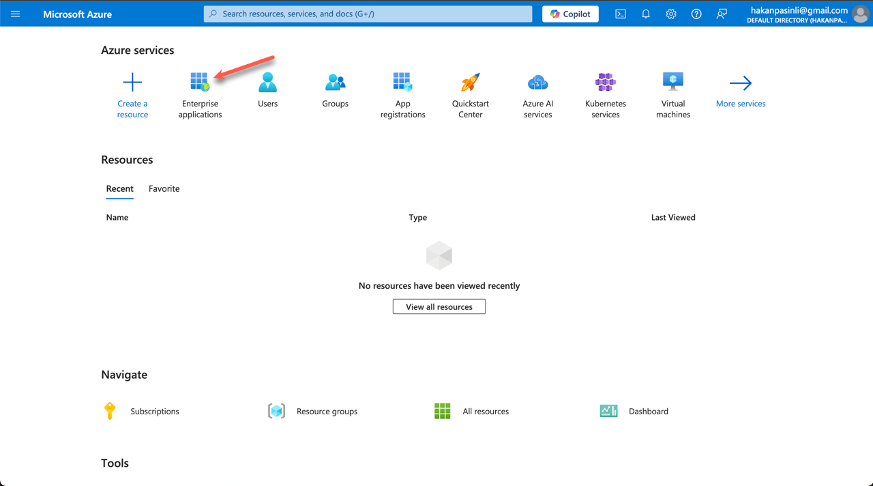Open the Virtual machines service
Screen dimensions: 873x486
tap(672, 92)
